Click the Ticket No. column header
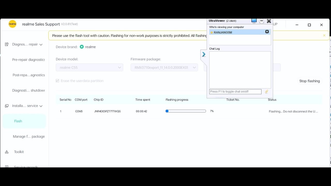331x186 pixels. [233, 100]
